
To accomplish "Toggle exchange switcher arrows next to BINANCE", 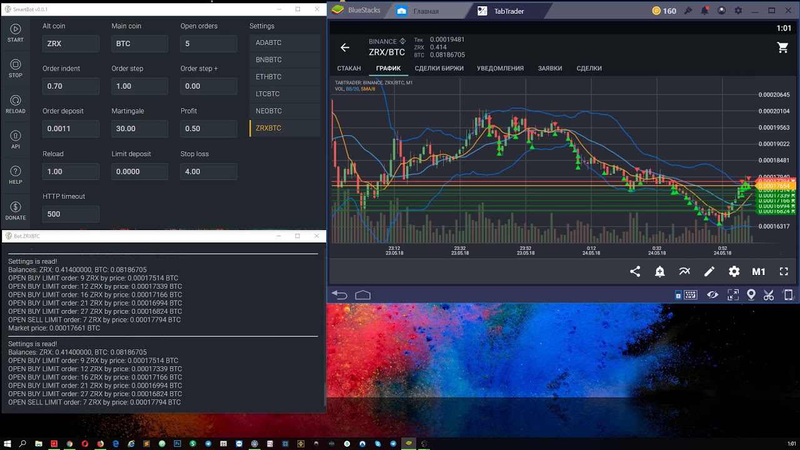I will 402,41.
